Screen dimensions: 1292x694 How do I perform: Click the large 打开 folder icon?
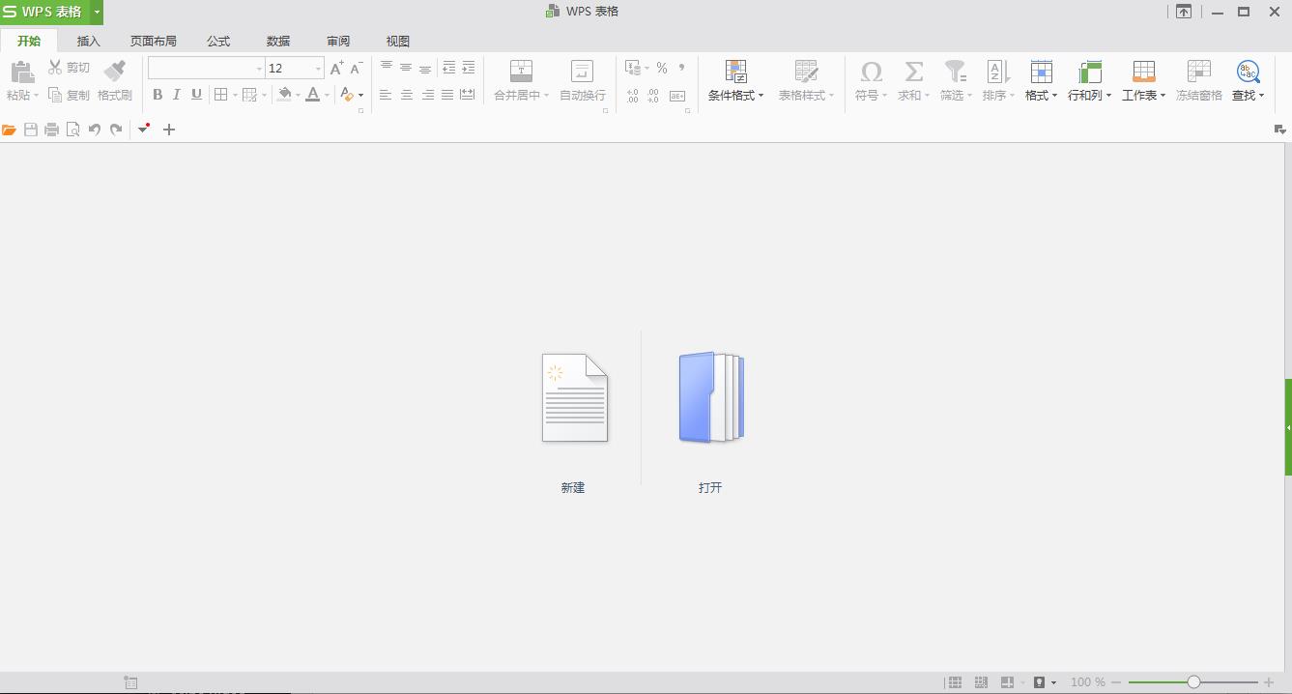711,397
